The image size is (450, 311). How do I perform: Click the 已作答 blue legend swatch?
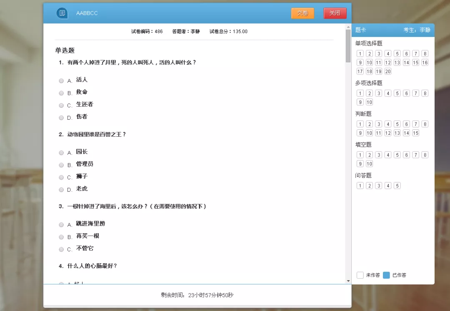(386, 275)
